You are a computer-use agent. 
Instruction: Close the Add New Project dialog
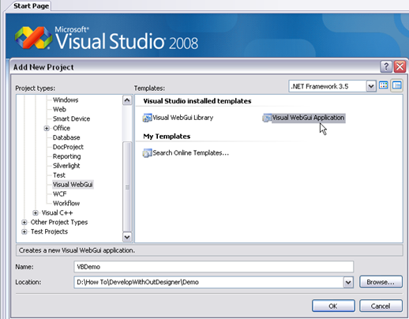coord(400,67)
